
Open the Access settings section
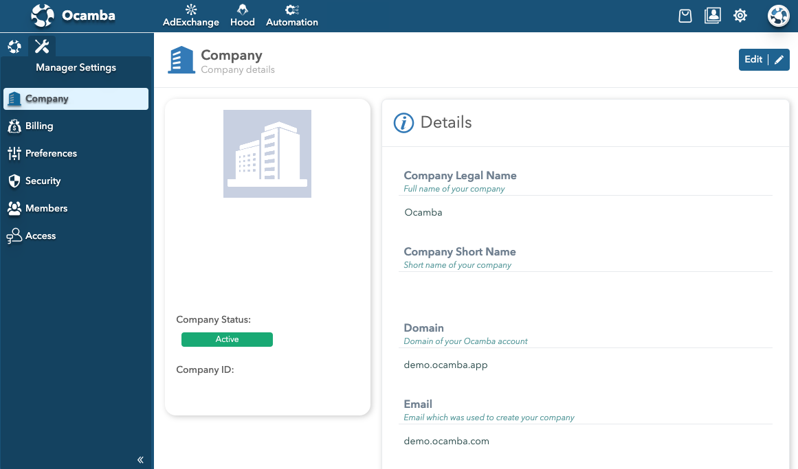[76, 236]
